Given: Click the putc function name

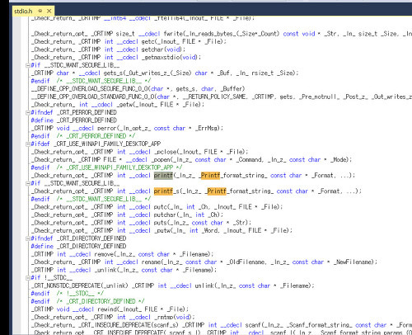Looking at the screenshot, I should [x=160, y=207].
